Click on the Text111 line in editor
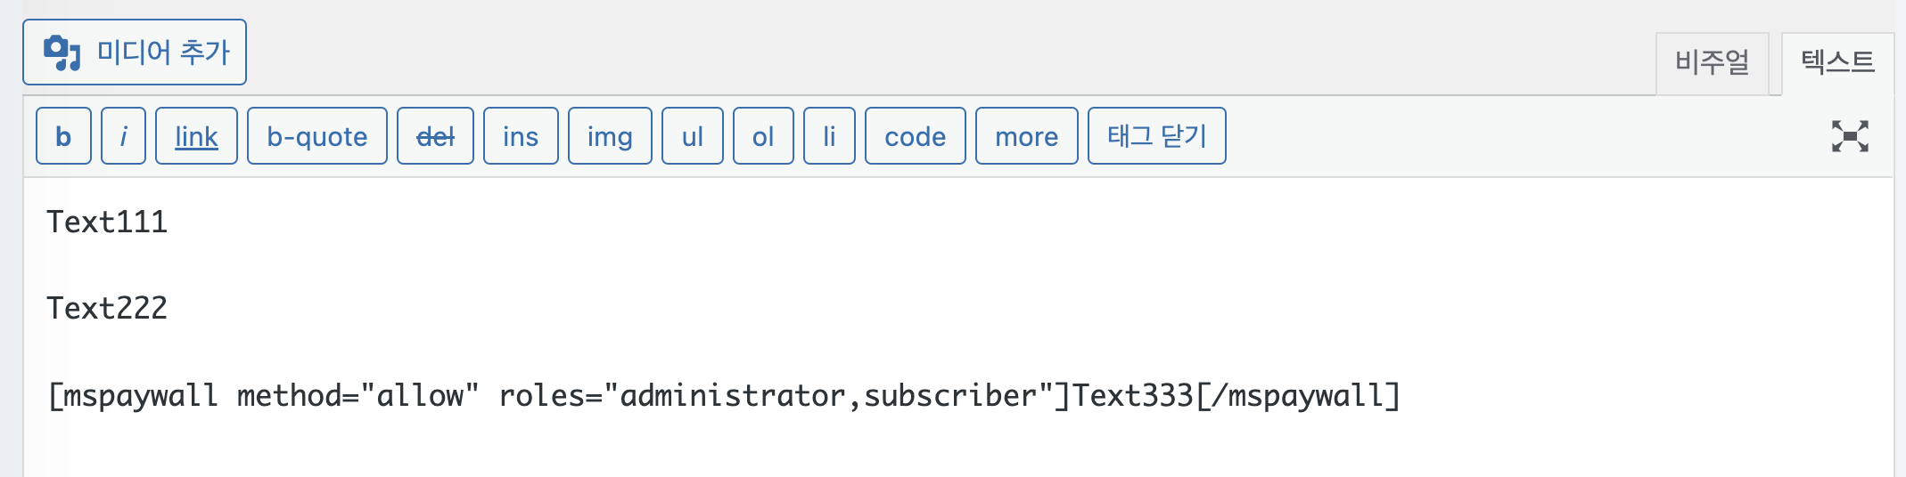Image resolution: width=1906 pixels, height=477 pixels. pos(107,222)
